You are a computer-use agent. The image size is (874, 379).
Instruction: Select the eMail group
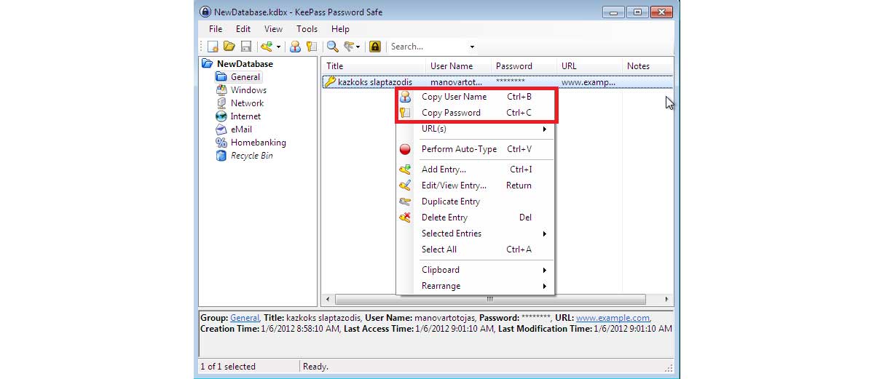[241, 129]
